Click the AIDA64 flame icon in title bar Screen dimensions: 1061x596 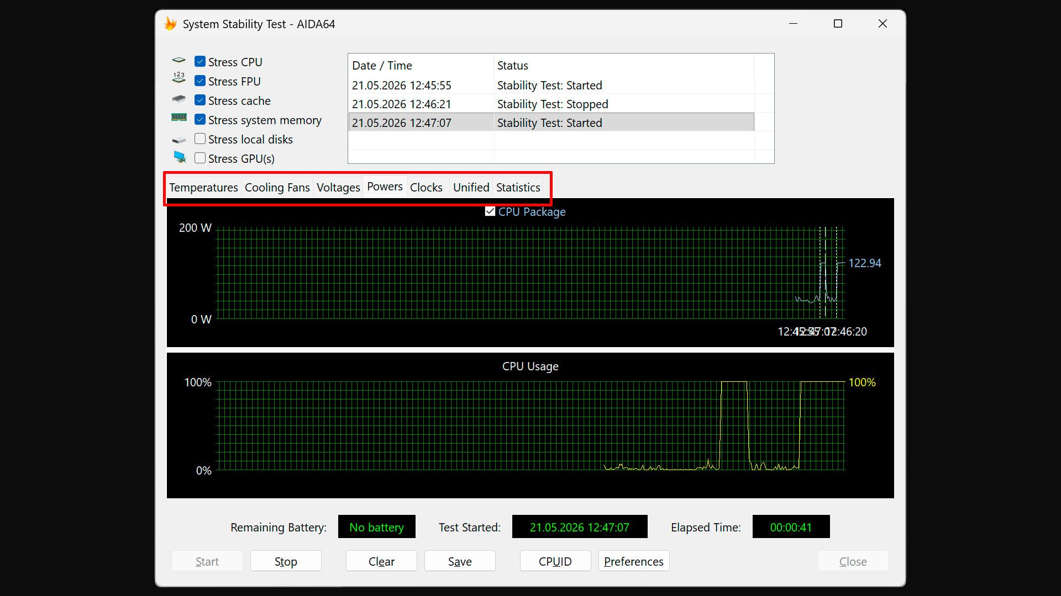(x=170, y=24)
